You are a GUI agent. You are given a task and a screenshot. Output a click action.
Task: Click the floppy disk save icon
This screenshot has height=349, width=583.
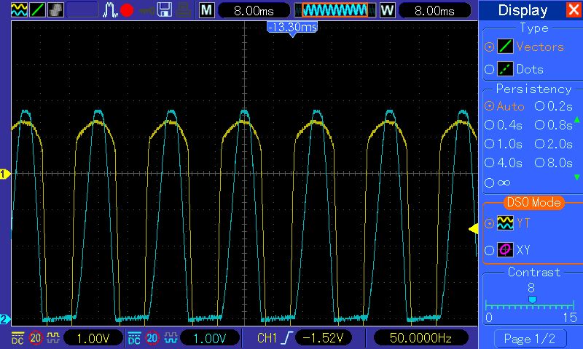165,10
